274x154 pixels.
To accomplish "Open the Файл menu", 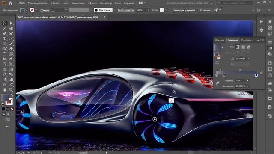I will [22, 3].
